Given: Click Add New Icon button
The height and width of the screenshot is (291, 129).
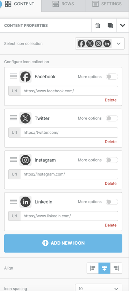Looking at the screenshot, I should 63,243.
